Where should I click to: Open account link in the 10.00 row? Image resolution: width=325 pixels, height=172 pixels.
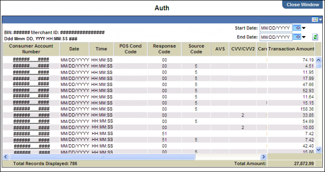[x=31, y=128]
